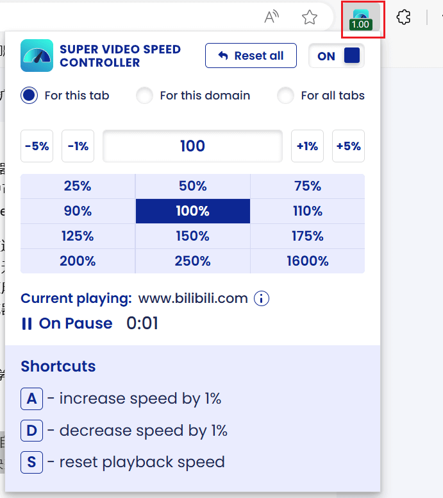The image size is (443, 498).
Task: Increase speed with the +1% button
Action: [307, 146]
